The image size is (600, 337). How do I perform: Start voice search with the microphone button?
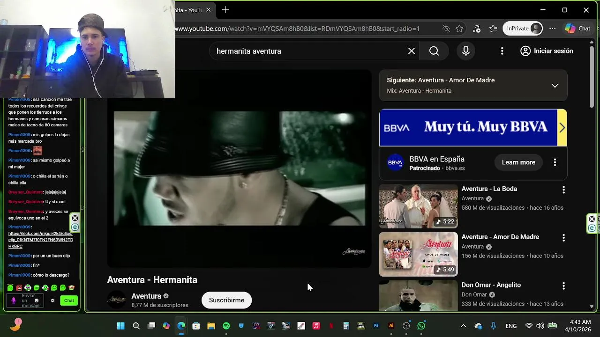point(466,51)
